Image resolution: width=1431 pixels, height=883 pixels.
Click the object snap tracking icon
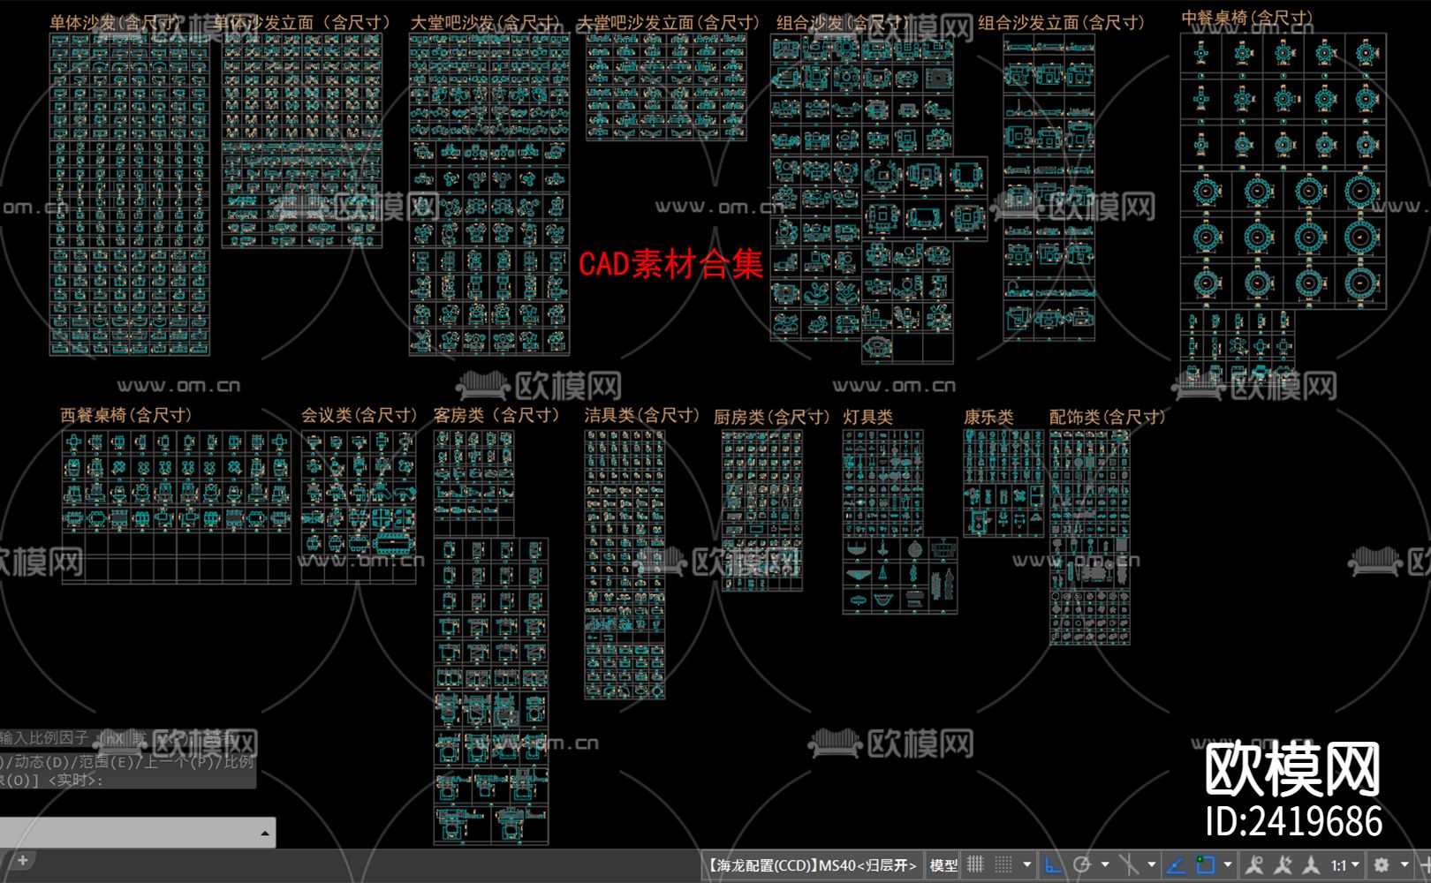point(1177,864)
